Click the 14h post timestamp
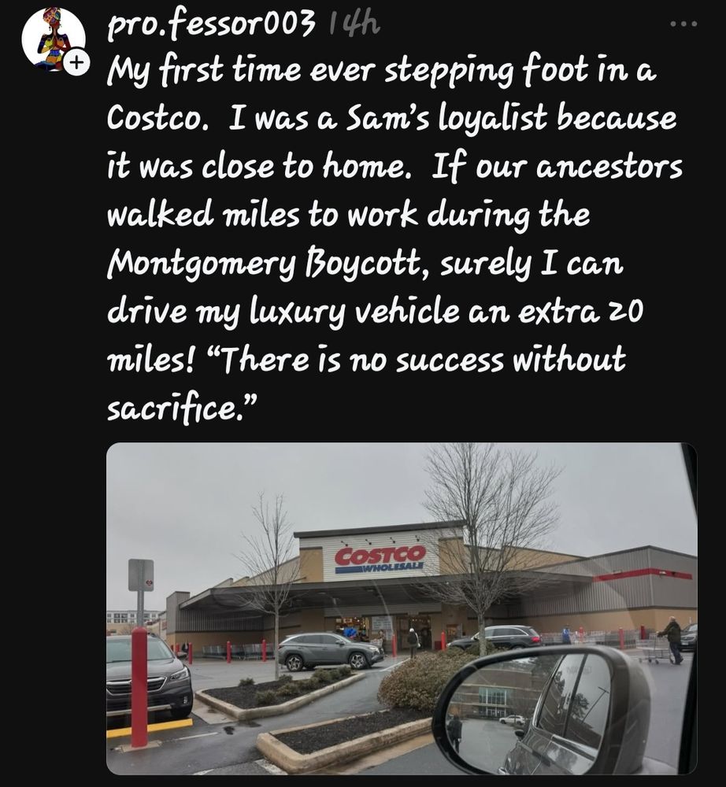726x787 pixels. pos(354,23)
